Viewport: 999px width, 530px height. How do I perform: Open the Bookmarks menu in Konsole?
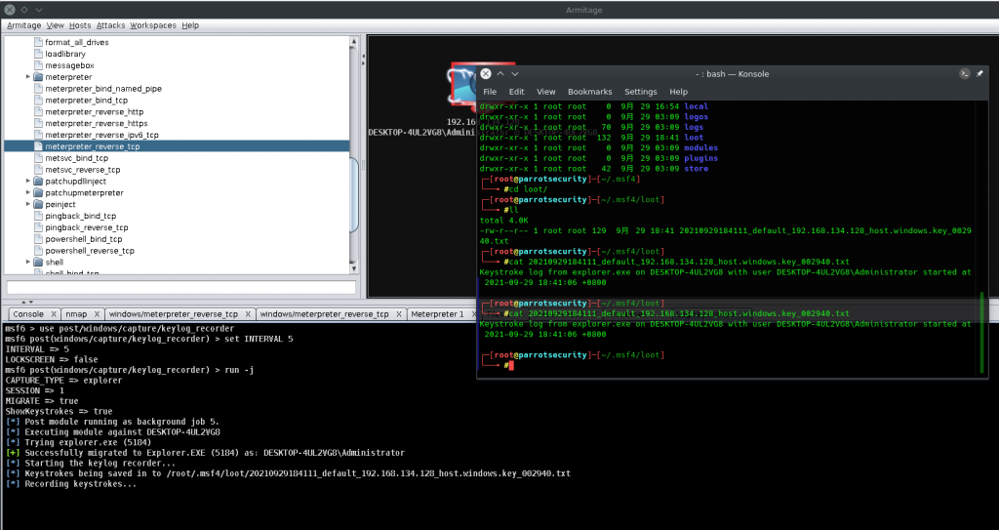coord(590,92)
